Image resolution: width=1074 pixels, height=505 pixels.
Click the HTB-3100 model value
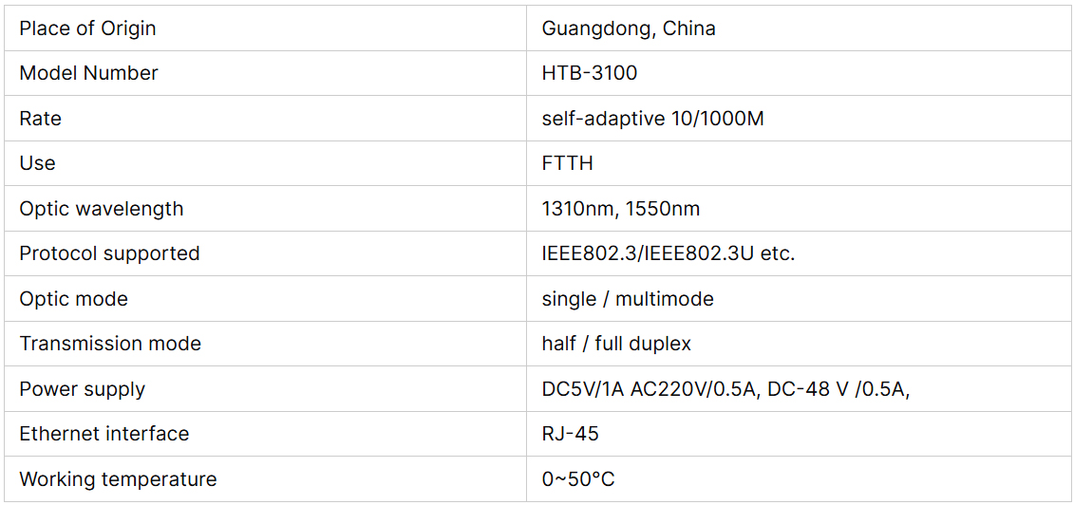coord(590,73)
